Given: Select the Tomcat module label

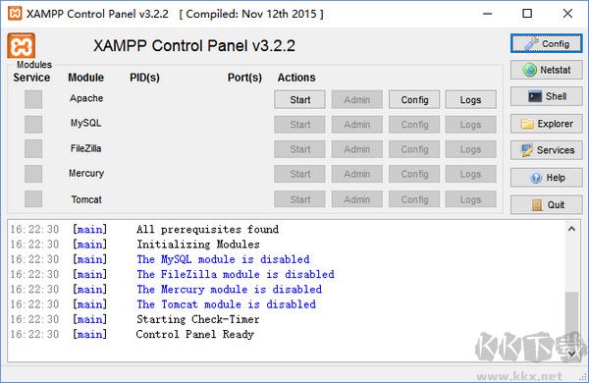Looking at the screenshot, I should click(86, 199).
